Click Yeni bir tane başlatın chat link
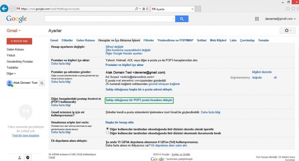Screen dimensions: 299x161 pos(26,135)
